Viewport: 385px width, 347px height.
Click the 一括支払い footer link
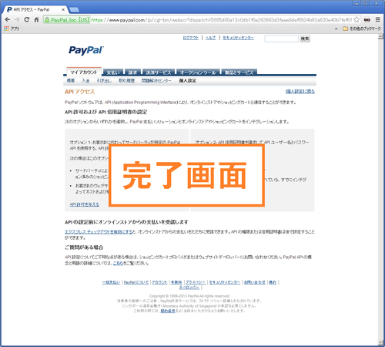111,282
